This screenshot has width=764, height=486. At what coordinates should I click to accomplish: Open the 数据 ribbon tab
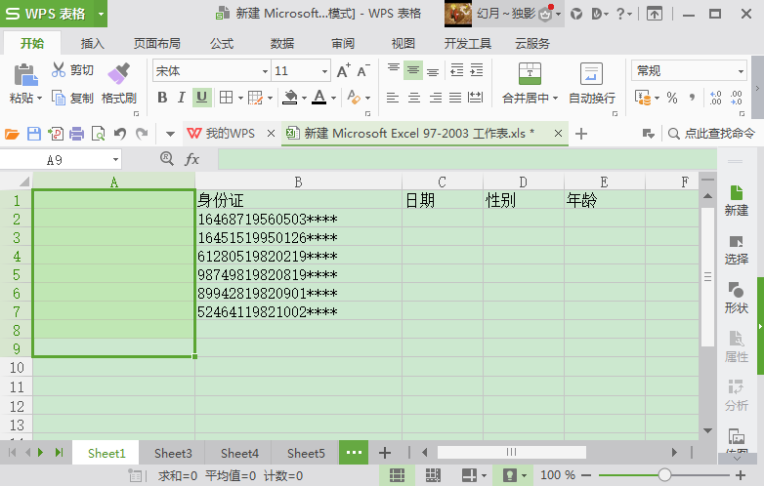(x=282, y=44)
